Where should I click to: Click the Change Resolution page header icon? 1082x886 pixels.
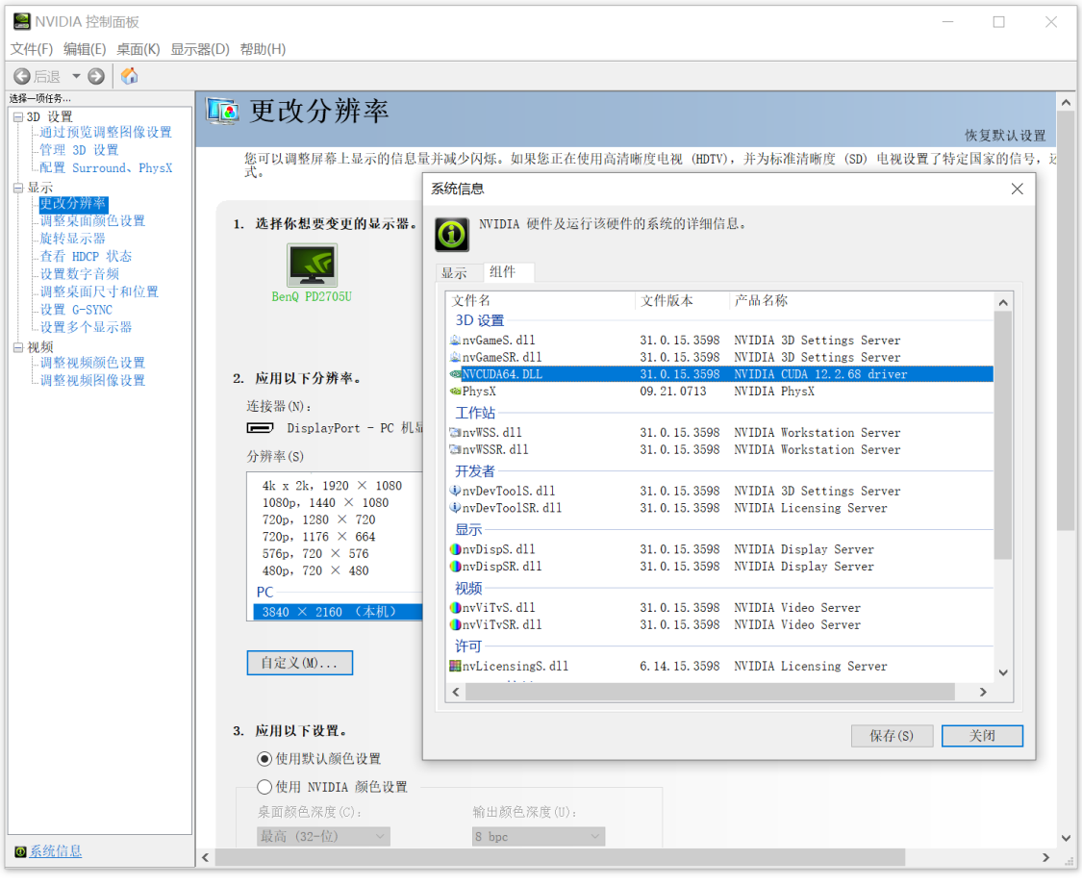coord(223,111)
